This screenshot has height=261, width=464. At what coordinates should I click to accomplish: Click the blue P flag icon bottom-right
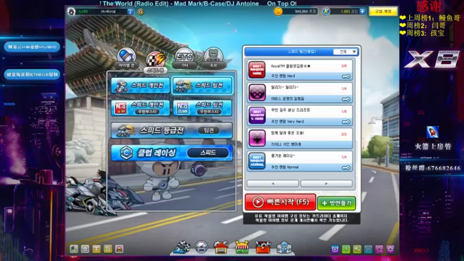coord(368,249)
